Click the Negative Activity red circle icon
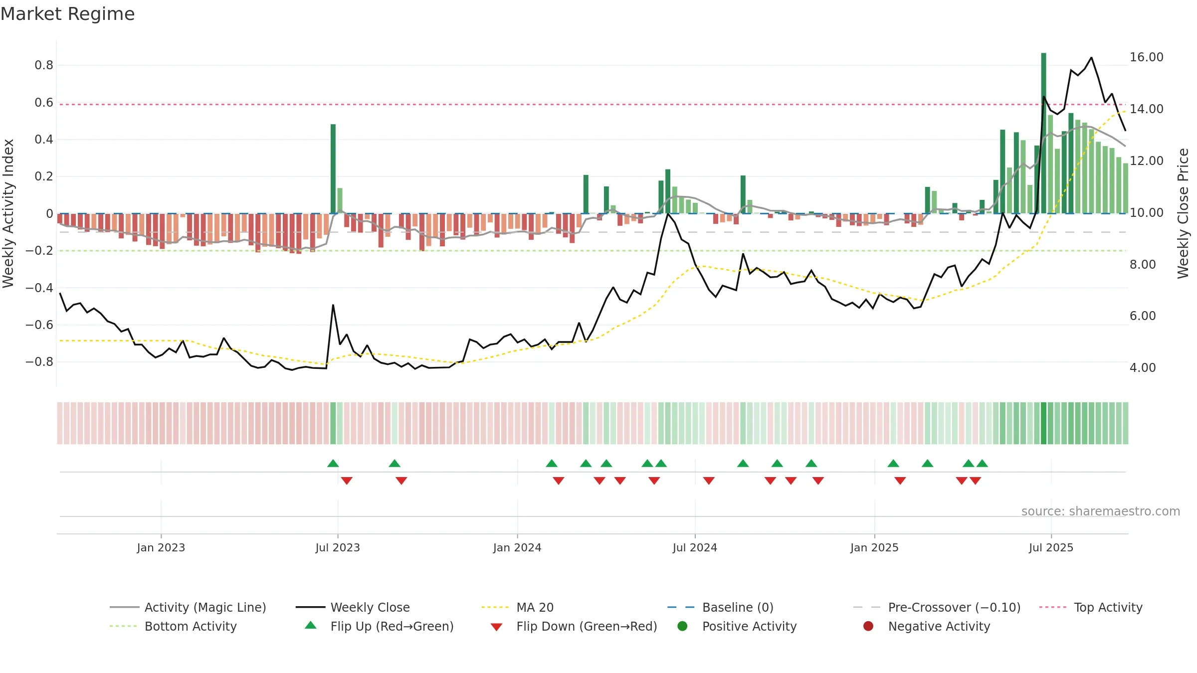This screenshot has width=1197, height=673. pos(868,626)
